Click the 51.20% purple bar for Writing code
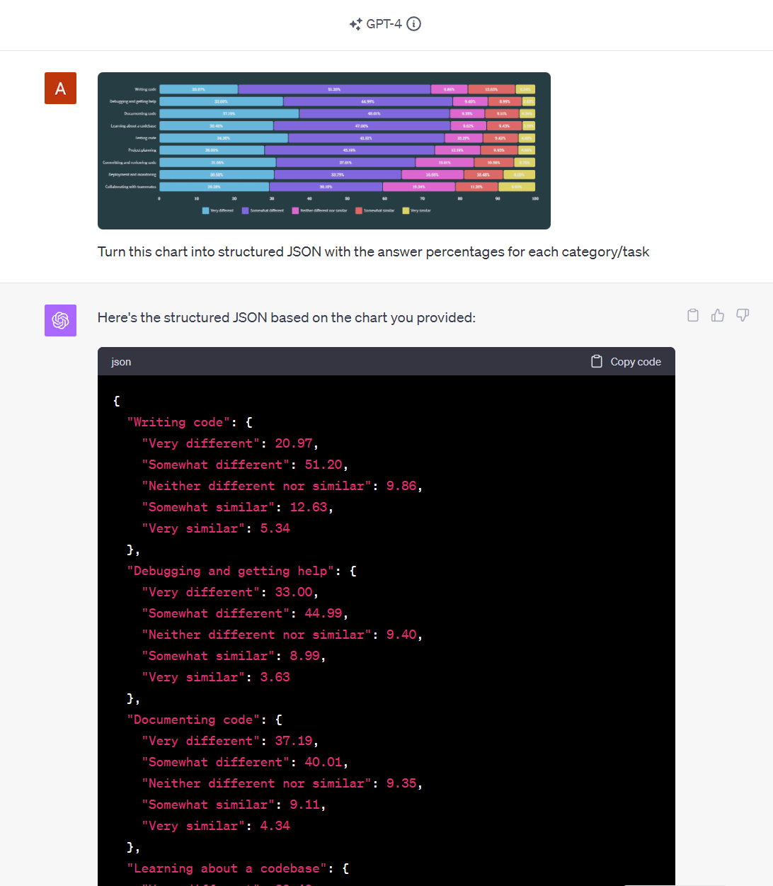773x886 pixels. pos(334,89)
